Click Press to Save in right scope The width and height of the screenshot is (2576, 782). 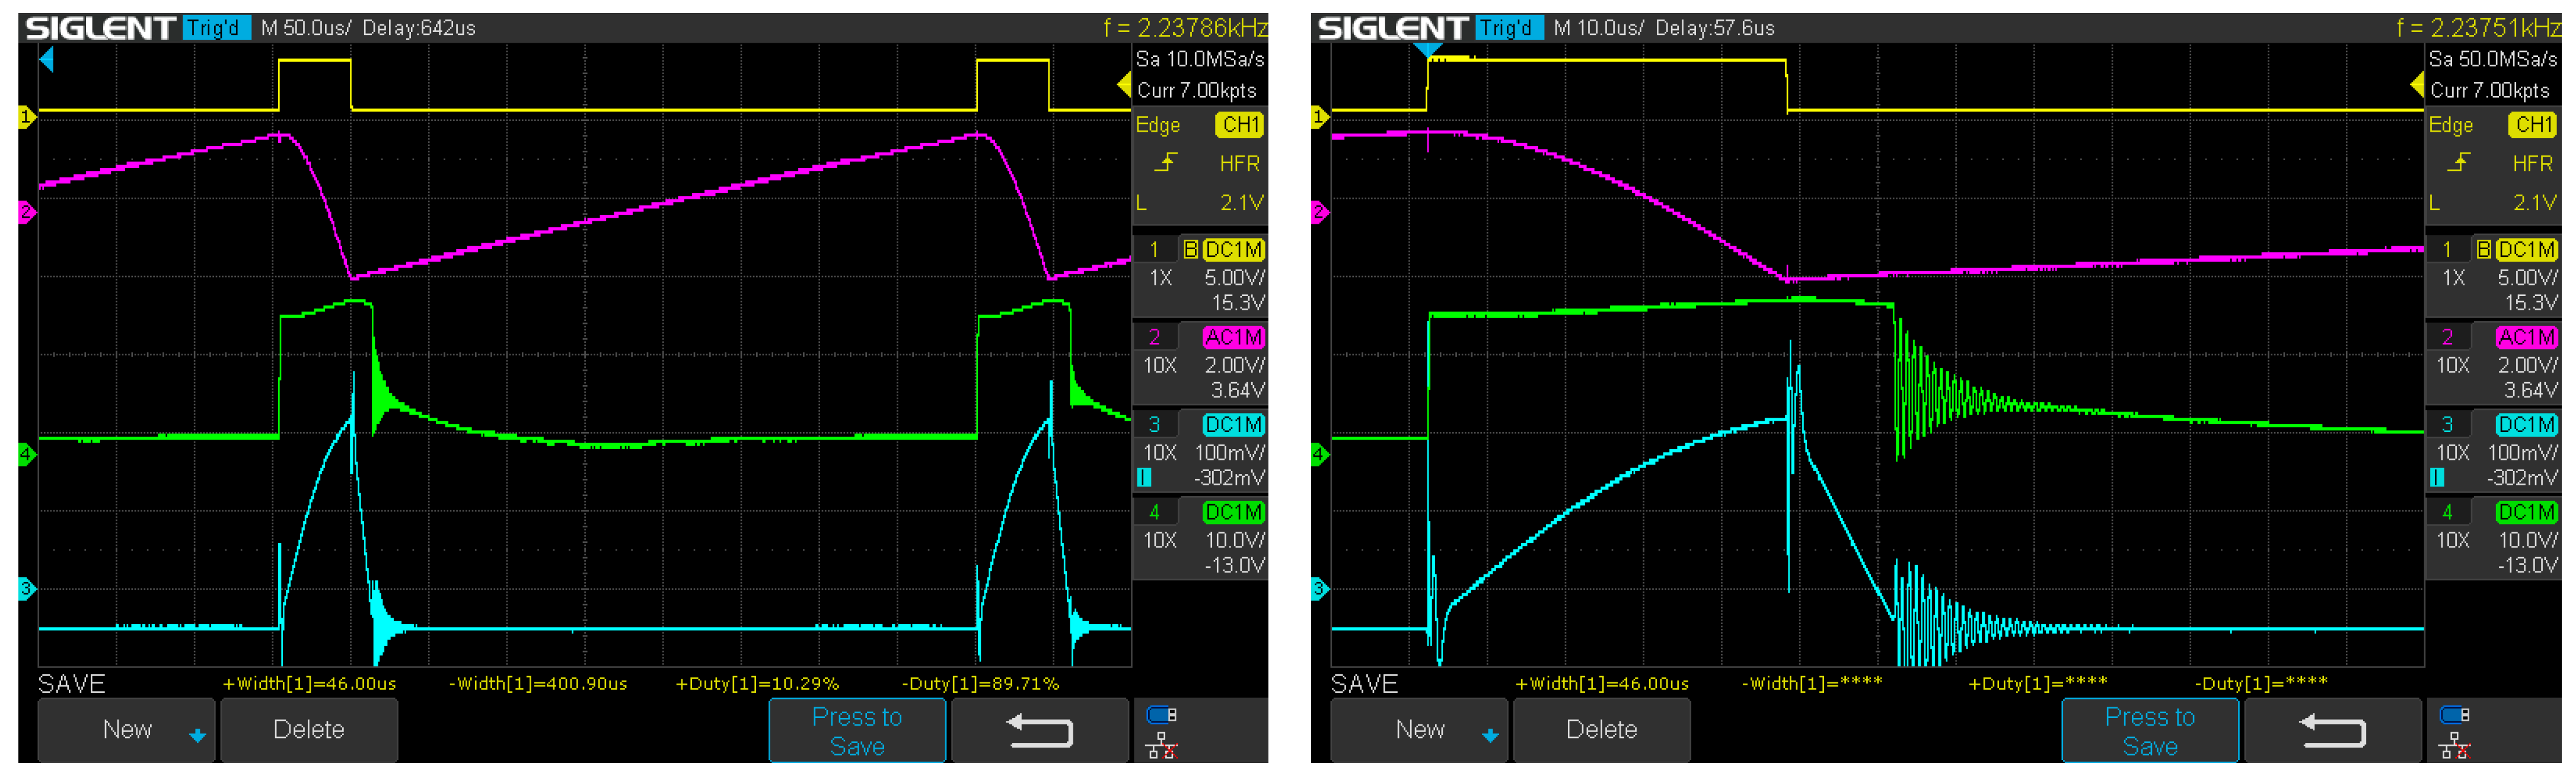(x=2150, y=731)
